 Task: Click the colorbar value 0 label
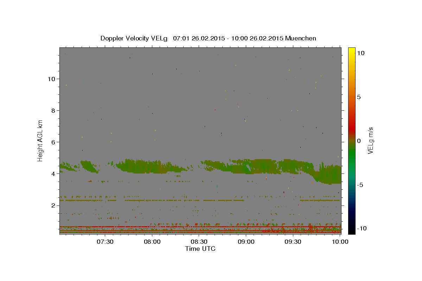coord(359,141)
